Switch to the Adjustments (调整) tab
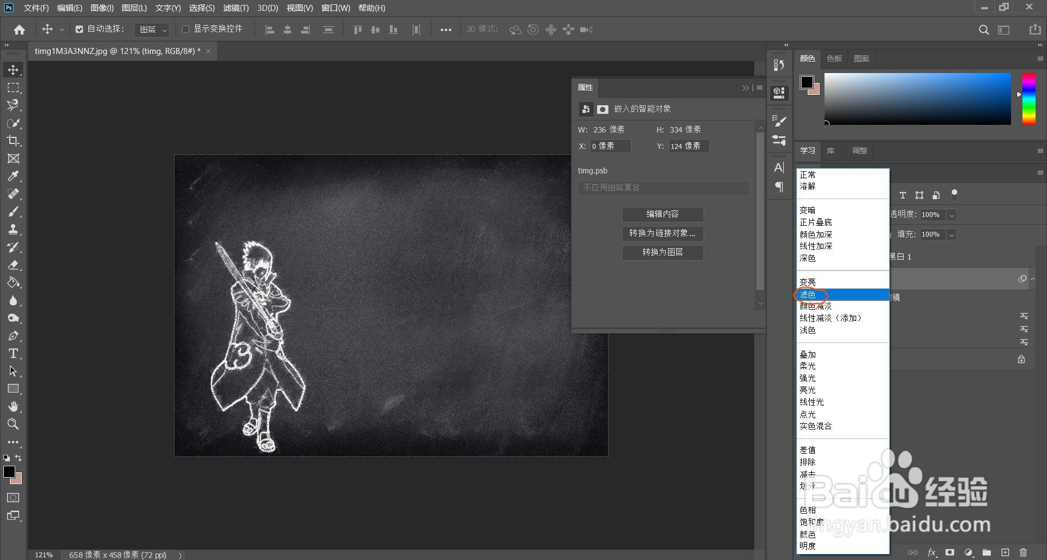The height and width of the screenshot is (560, 1047). pyautogui.click(x=859, y=150)
